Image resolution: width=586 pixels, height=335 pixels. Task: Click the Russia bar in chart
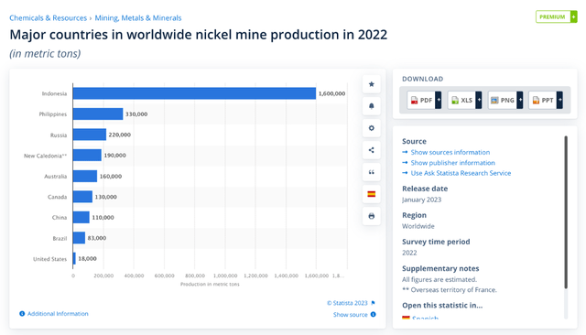[90, 135]
